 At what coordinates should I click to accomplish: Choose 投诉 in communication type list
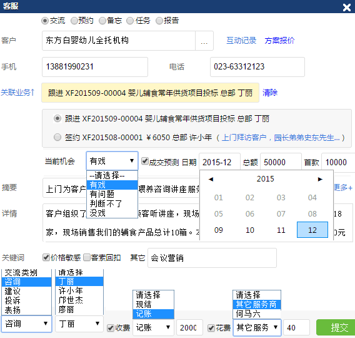[x=26, y=300]
